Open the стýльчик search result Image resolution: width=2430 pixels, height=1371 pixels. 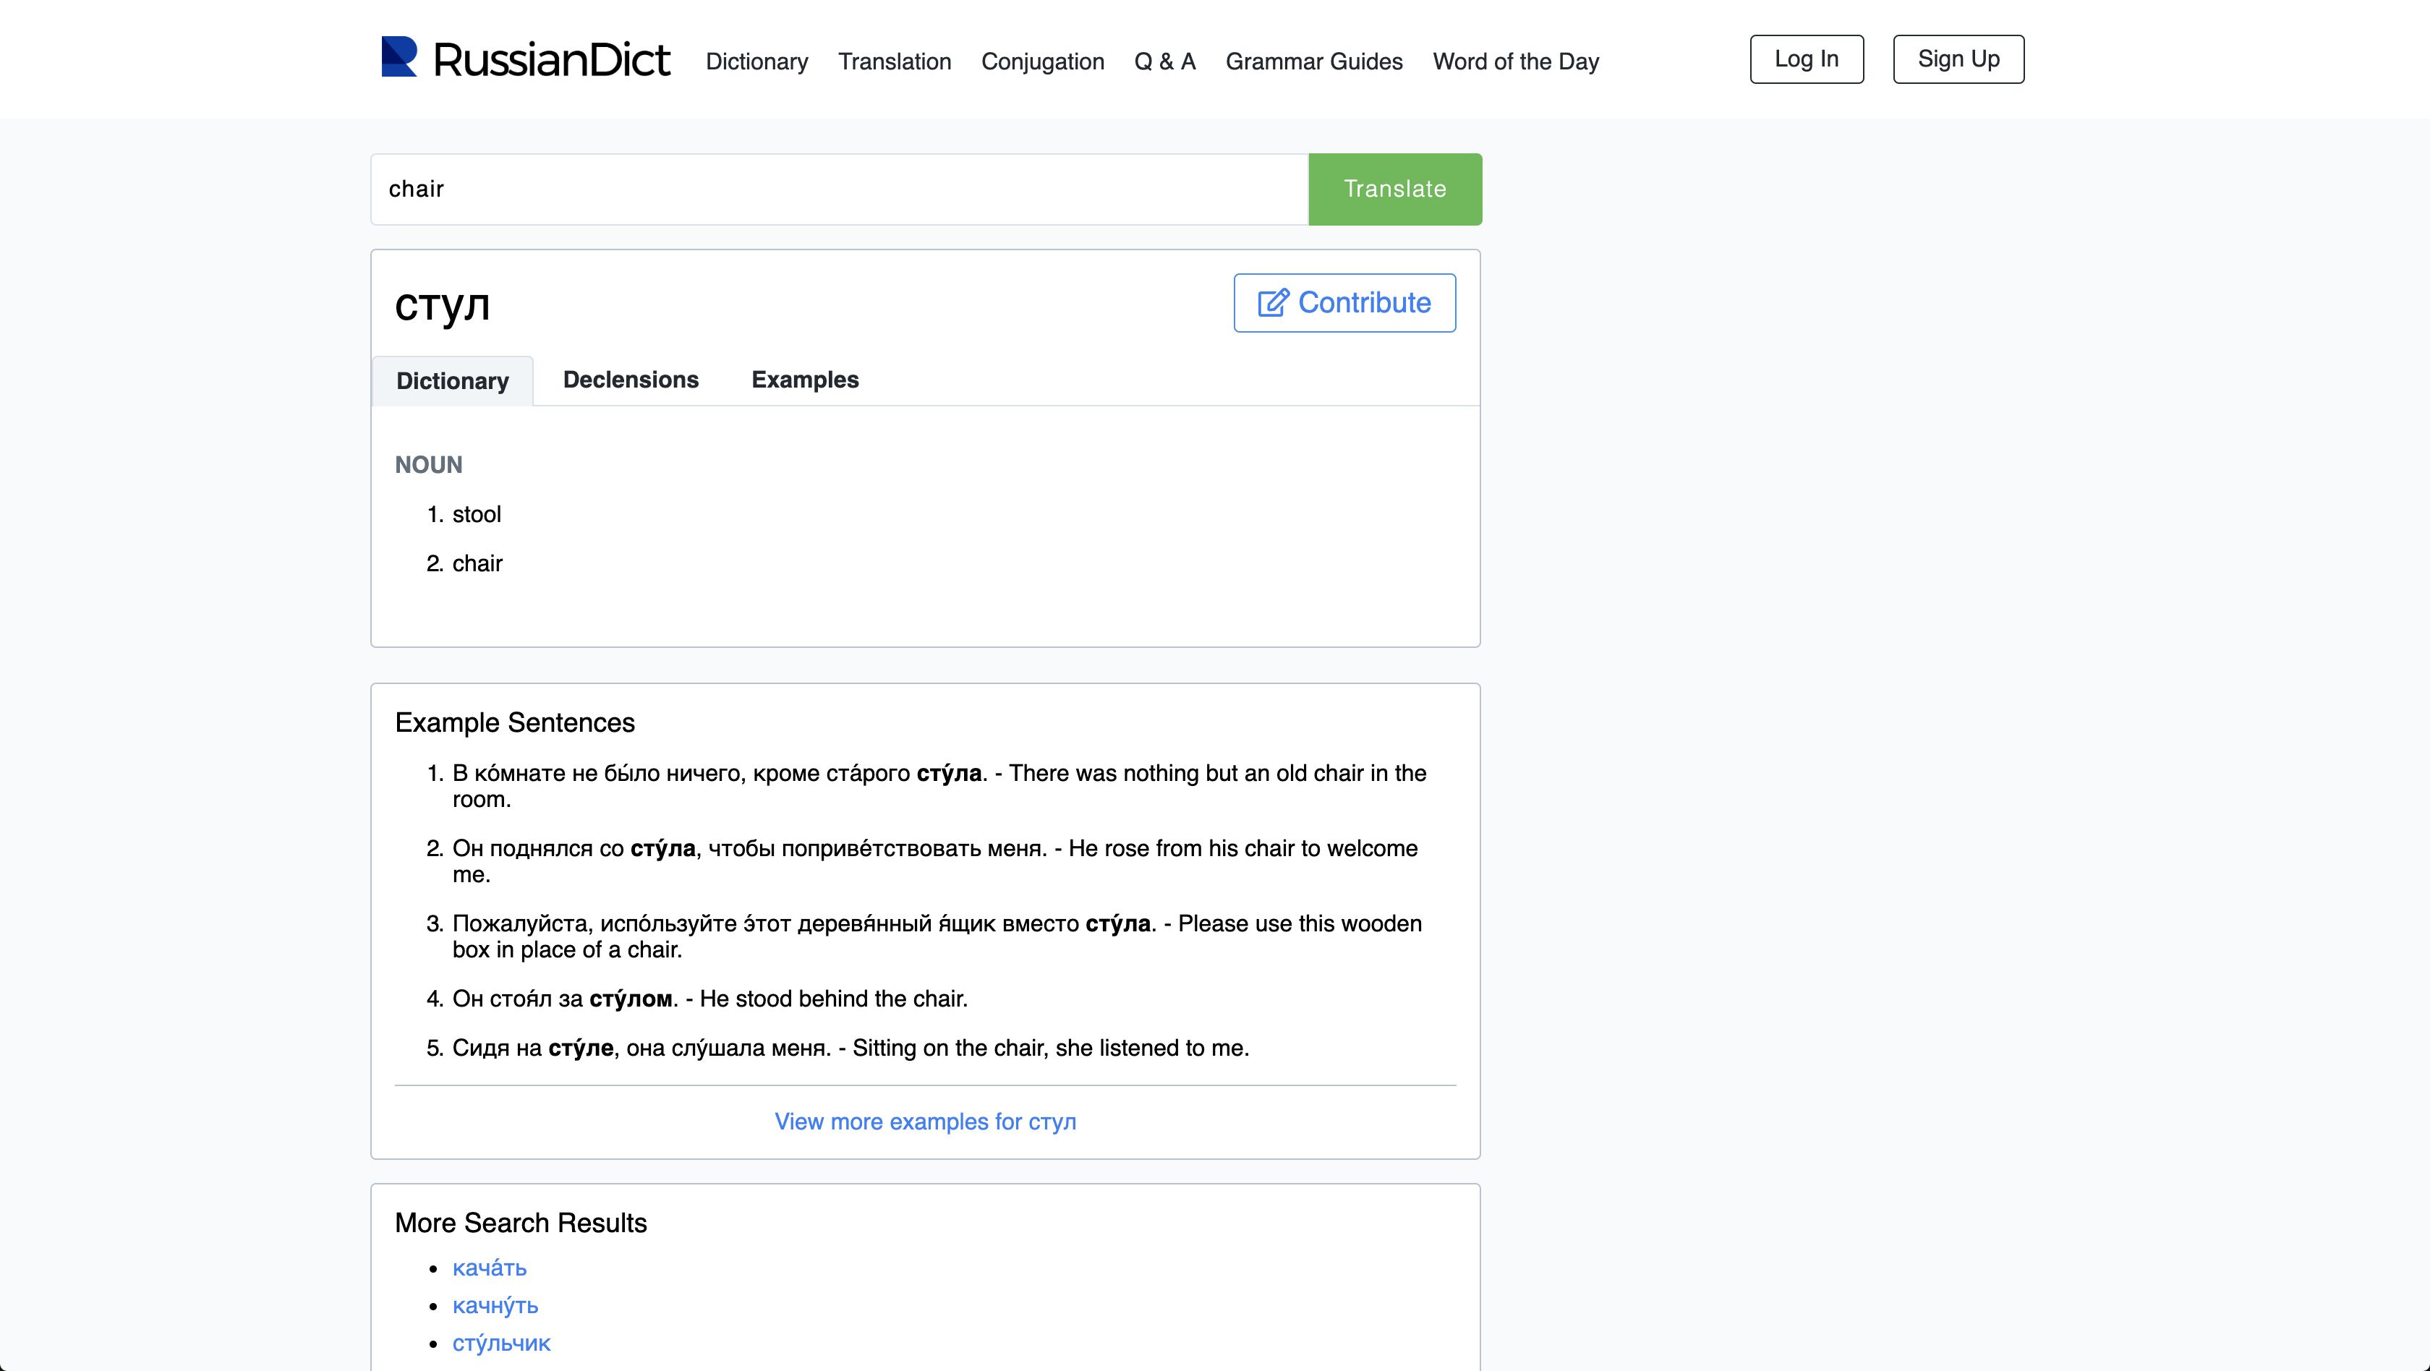pyautogui.click(x=501, y=1344)
